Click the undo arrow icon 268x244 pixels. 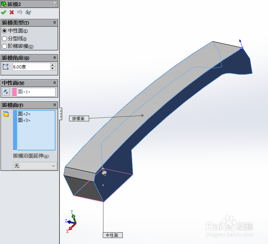click(x=20, y=12)
